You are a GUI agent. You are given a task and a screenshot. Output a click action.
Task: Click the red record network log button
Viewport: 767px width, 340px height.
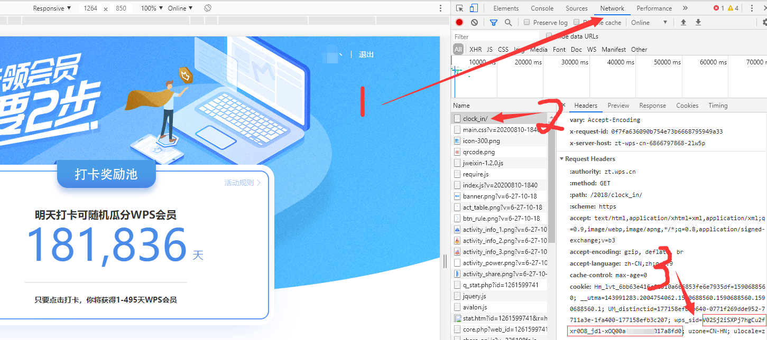tap(459, 22)
